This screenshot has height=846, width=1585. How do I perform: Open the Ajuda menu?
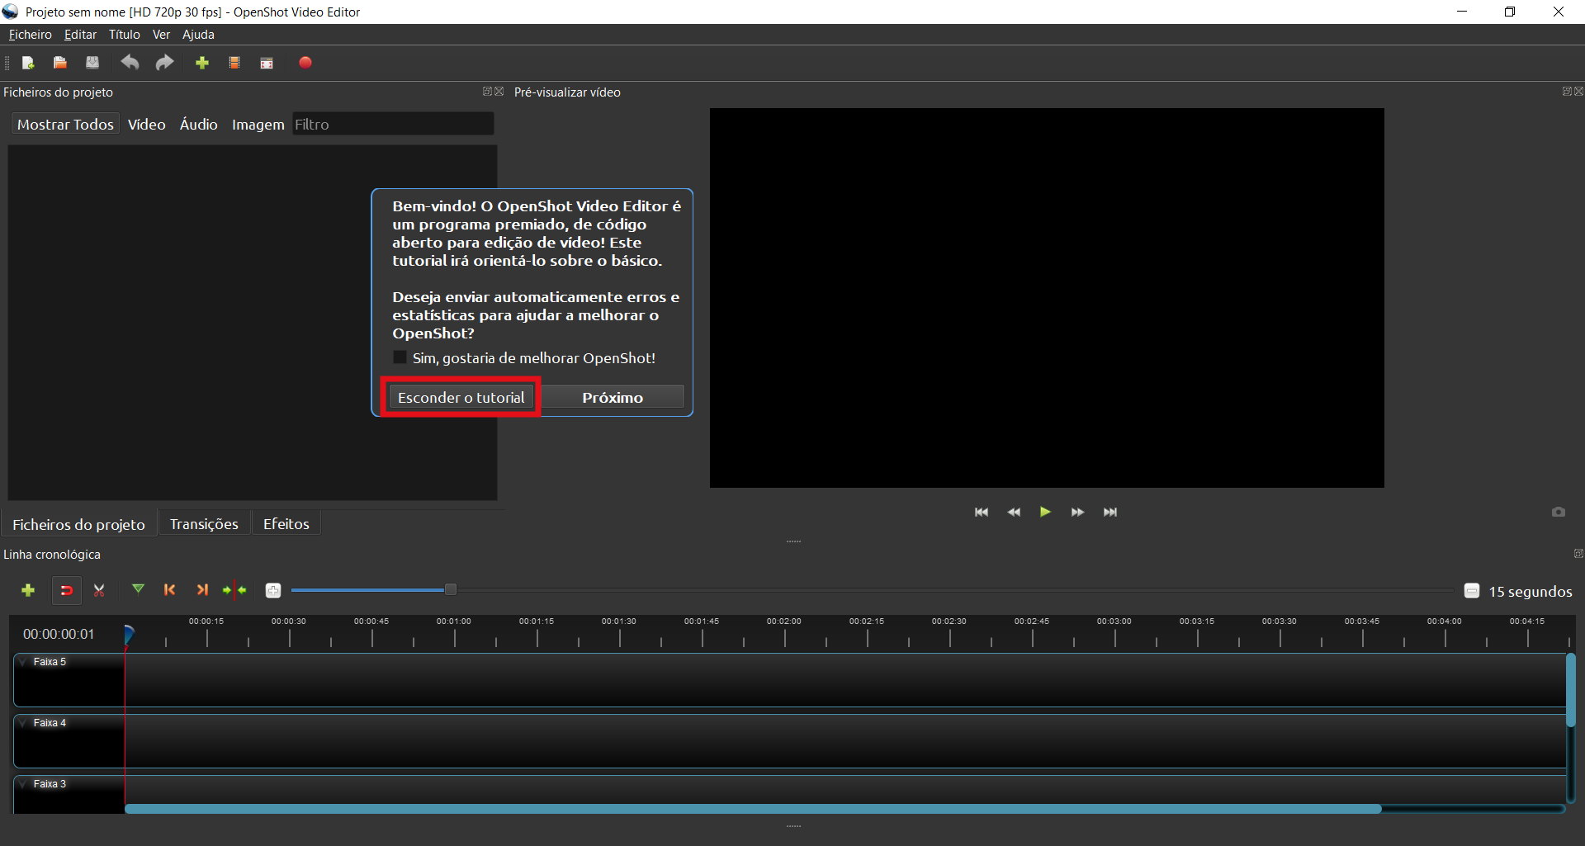tap(198, 35)
